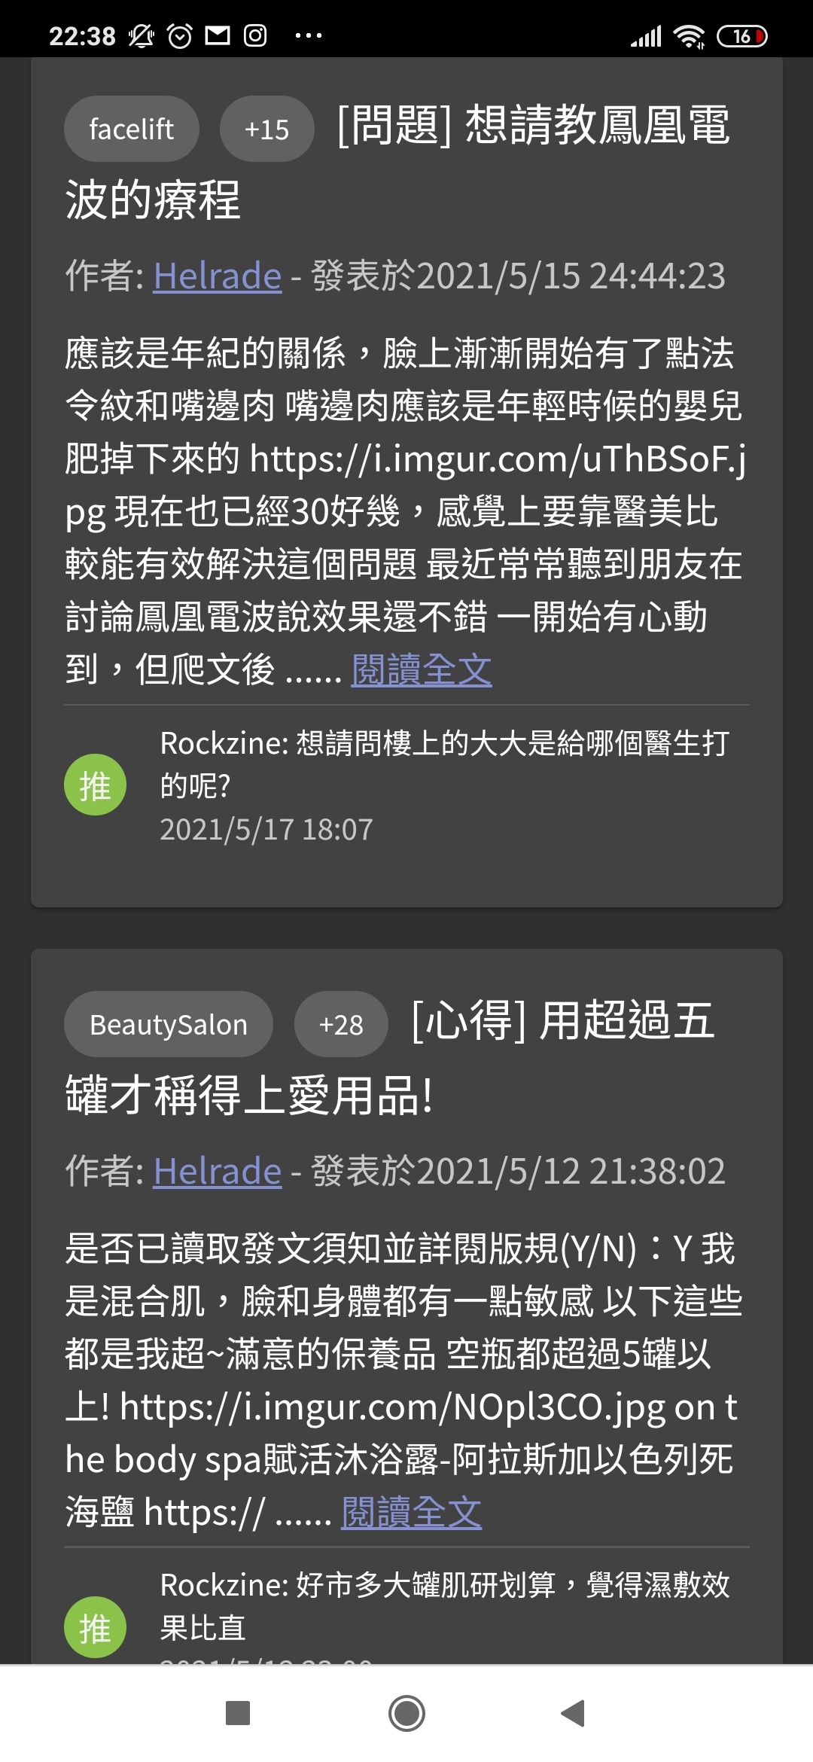Tap green 推 icon beside Rockzine's doctor question
Image resolution: width=813 pixels, height=1762 pixels.
pos(95,785)
